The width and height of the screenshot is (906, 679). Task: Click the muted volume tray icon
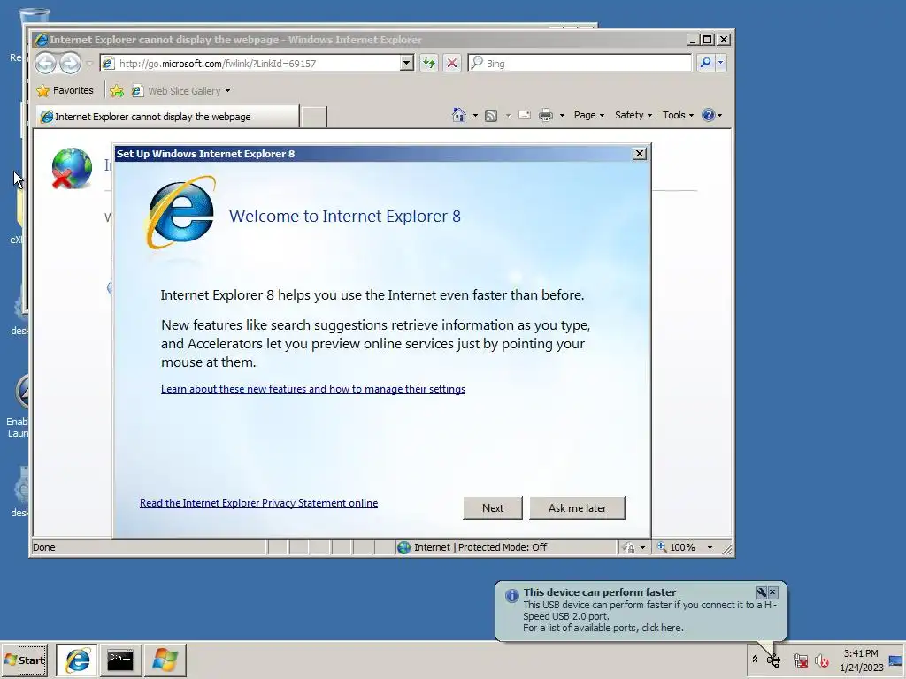point(822,660)
